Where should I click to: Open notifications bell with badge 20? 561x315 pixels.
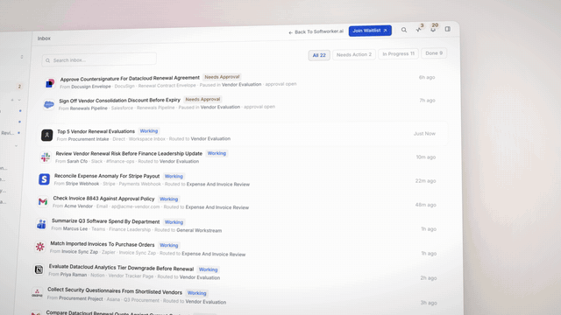(433, 29)
